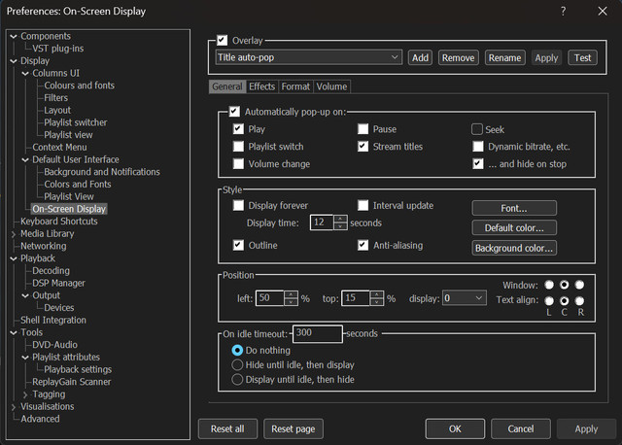Click the Test overlay button

click(582, 58)
